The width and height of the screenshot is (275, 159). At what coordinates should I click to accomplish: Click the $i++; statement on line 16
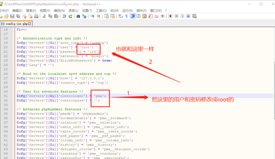22,29
